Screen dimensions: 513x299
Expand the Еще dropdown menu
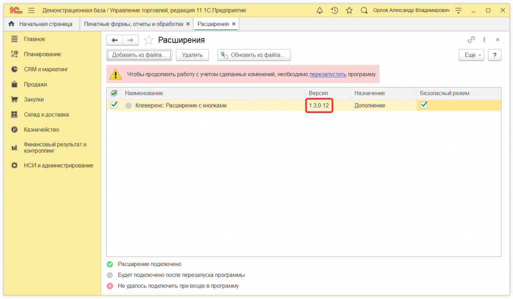click(471, 55)
